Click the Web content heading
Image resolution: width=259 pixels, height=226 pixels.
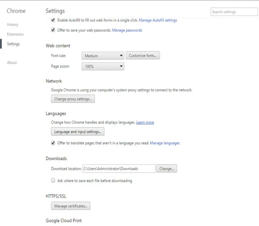[58, 46]
